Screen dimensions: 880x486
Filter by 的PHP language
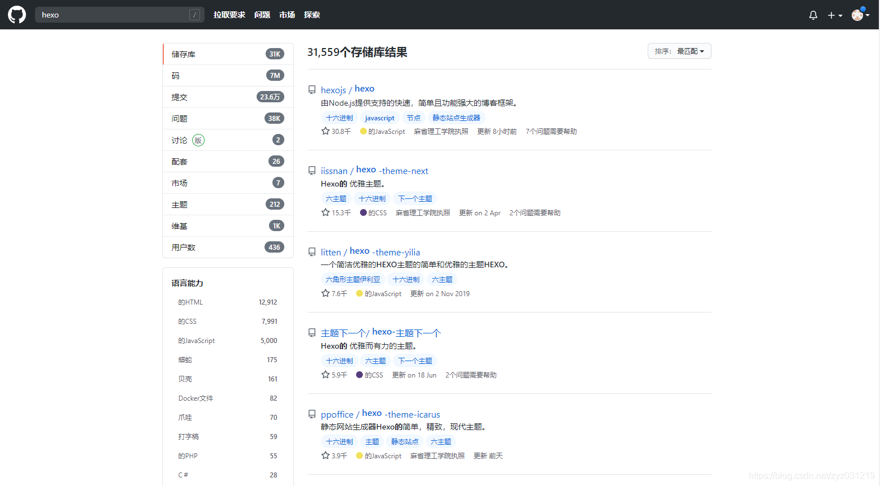(228, 456)
